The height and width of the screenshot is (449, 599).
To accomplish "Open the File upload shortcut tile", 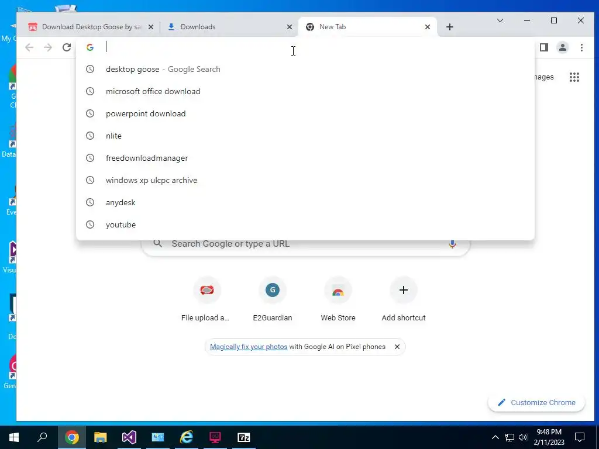I will click(206, 299).
